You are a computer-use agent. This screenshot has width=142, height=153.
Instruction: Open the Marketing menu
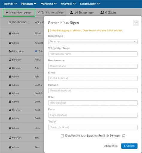pos(49,4)
